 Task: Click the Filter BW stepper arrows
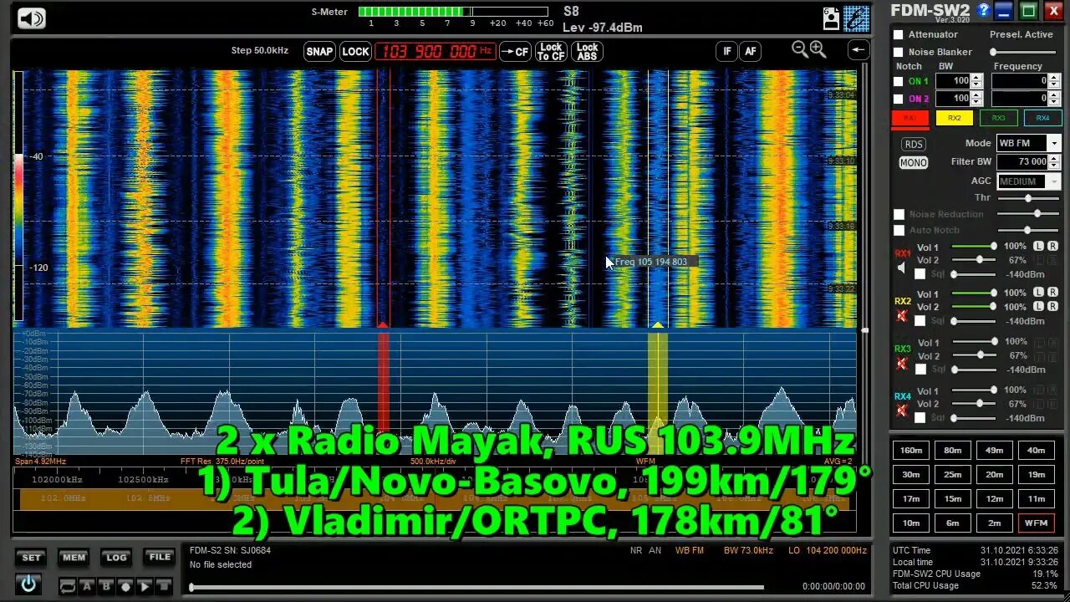click(x=1055, y=161)
